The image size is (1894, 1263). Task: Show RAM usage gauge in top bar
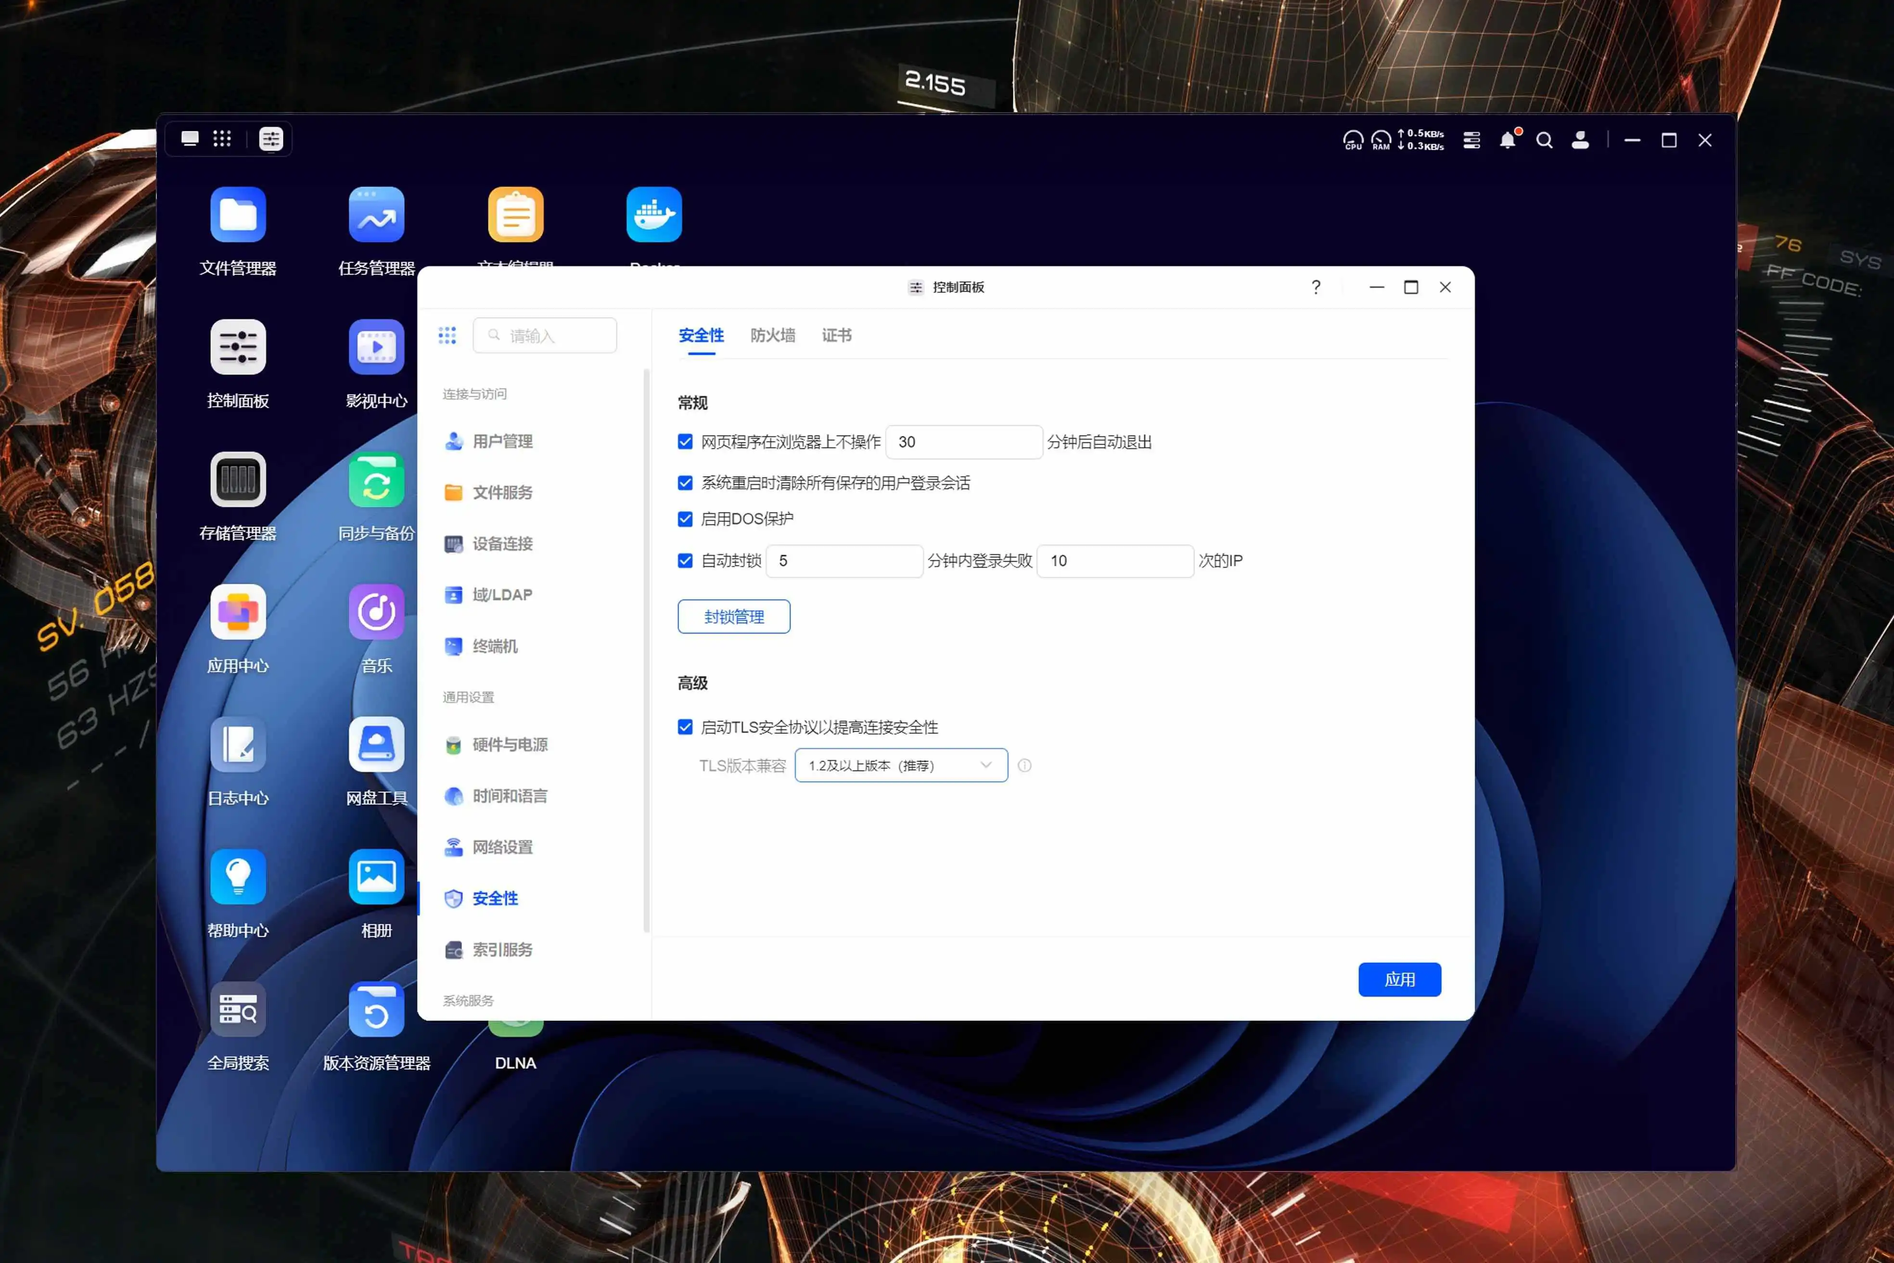coord(1380,140)
